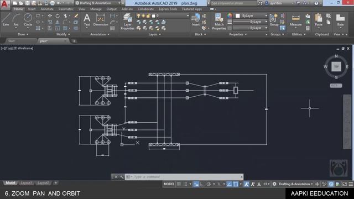
Task: Switch to the Start file tab
Action: [x=11, y=41]
